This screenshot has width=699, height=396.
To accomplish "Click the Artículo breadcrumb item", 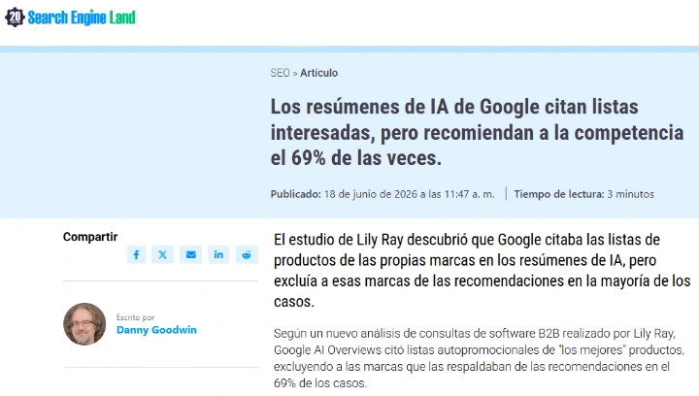I will tap(318, 73).
